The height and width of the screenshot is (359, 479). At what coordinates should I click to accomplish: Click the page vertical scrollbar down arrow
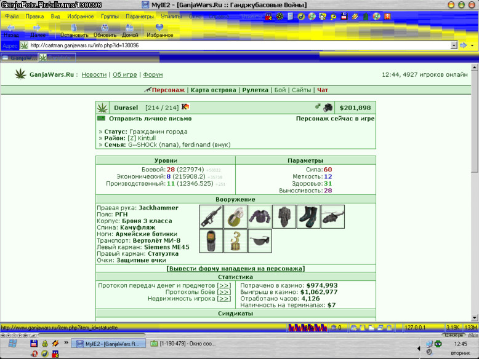coord(475,318)
